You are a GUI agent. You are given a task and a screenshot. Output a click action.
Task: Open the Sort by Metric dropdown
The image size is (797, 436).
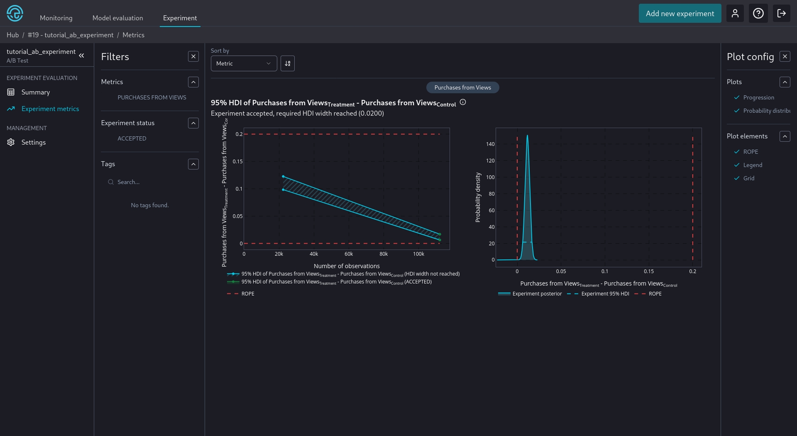(x=244, y=63)
